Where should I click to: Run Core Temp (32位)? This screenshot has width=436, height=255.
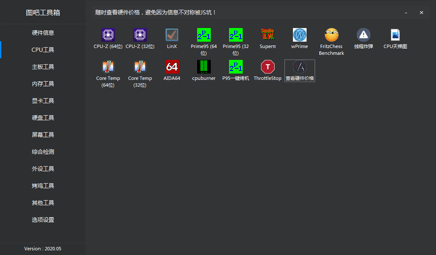[x=140, y=72]
